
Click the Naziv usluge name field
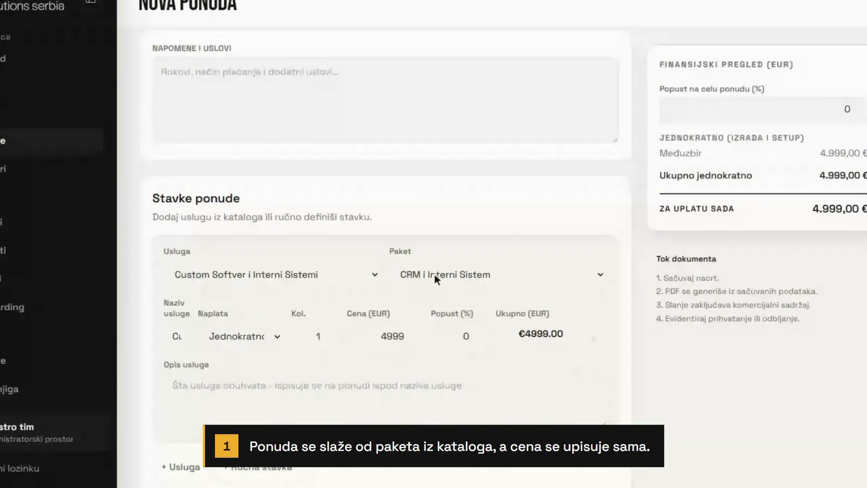(178, 337)
